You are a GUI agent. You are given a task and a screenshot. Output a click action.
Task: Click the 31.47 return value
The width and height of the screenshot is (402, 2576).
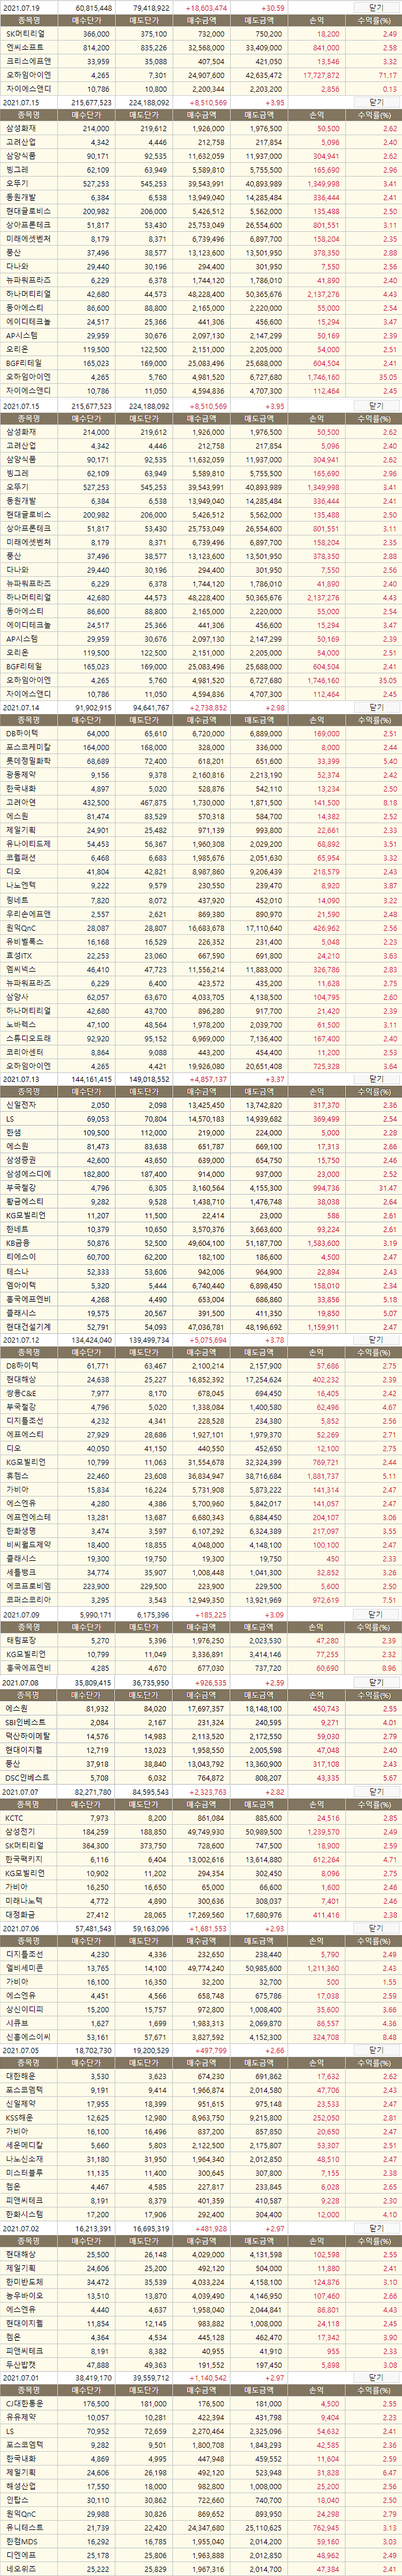click(x=387, y=1188)
